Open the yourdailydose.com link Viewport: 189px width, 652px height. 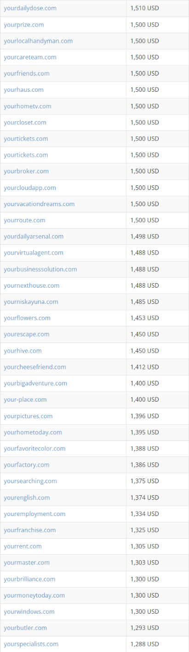pos(30,8)
